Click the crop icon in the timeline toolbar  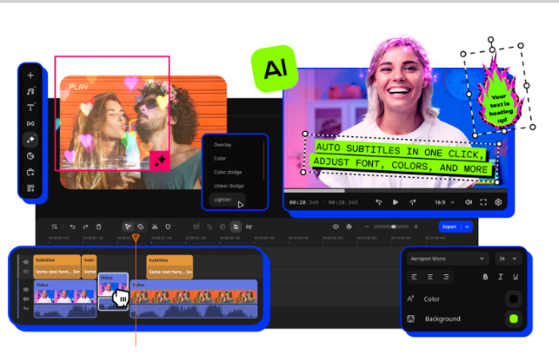click(209, 226)
